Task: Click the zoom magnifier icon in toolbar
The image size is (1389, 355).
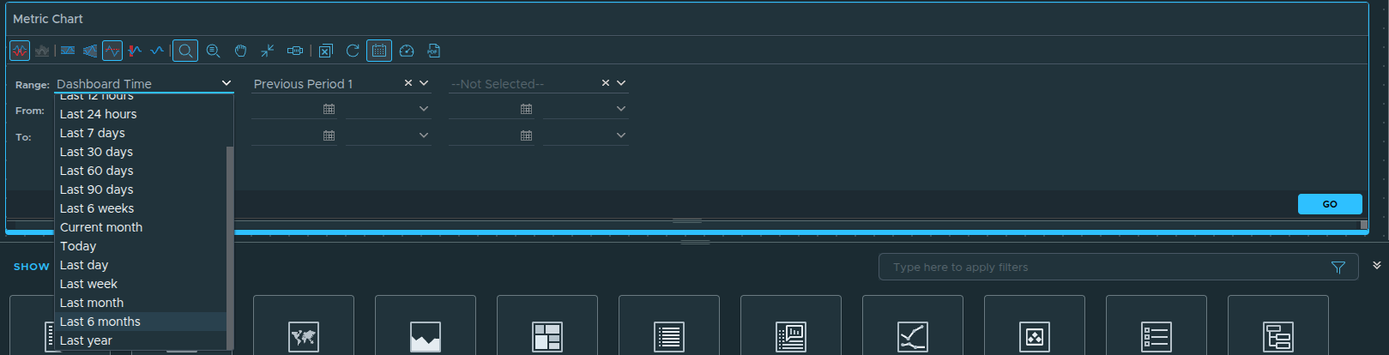Action: 184,51
